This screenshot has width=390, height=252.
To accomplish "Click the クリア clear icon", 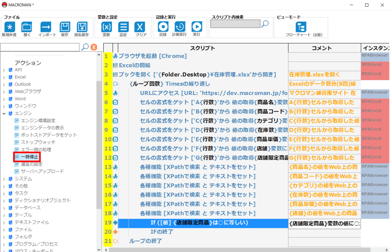I will click(140, 27).
